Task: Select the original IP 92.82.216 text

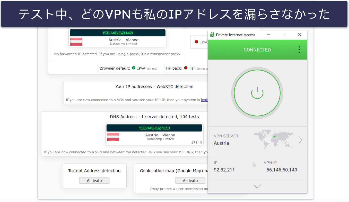Action: pos(224,170)
